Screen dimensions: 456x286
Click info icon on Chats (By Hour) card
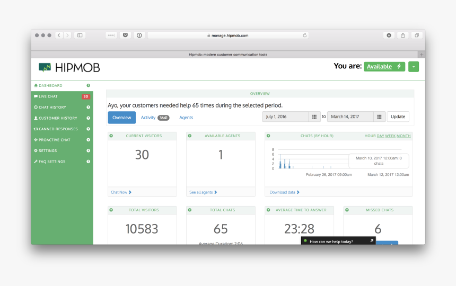(x=268, y=136)
